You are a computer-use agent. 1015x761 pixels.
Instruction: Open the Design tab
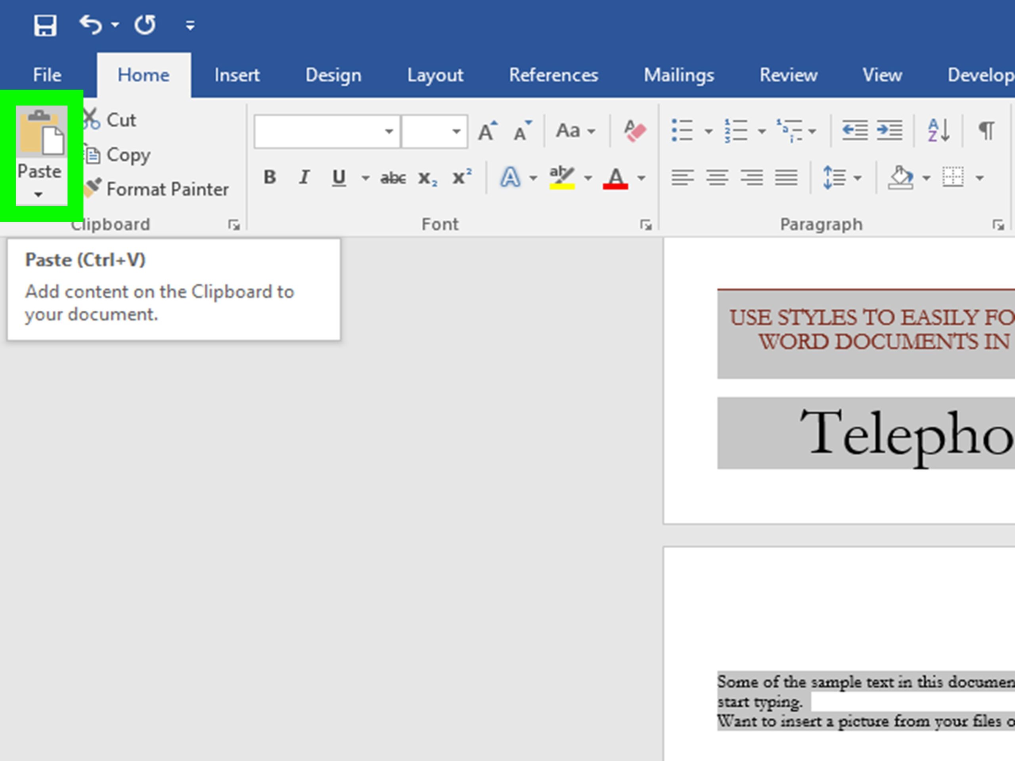(x=333, y=75)
